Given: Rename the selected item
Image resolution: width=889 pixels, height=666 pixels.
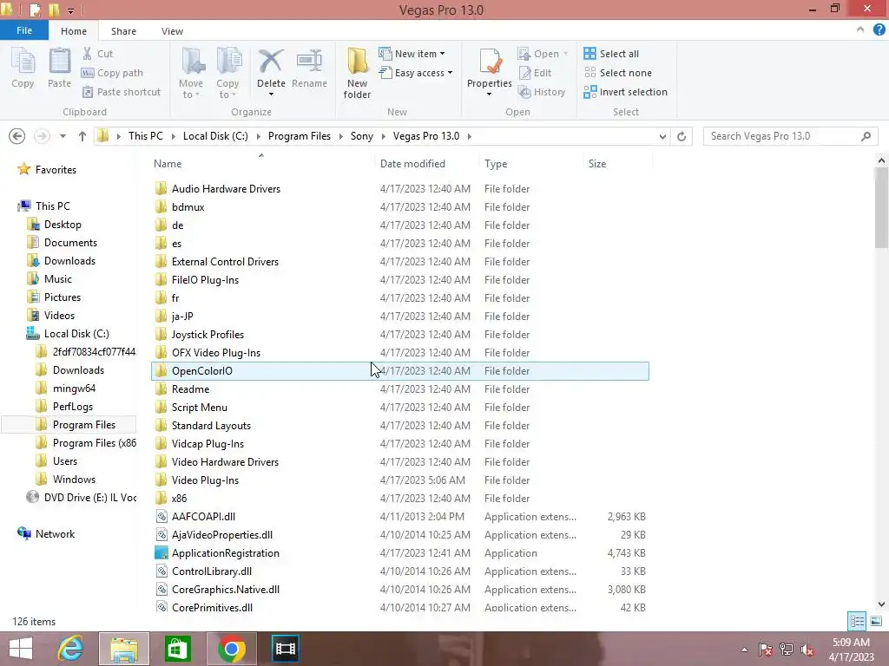Looking at the screenshot, I should click(x=309, y=68).
